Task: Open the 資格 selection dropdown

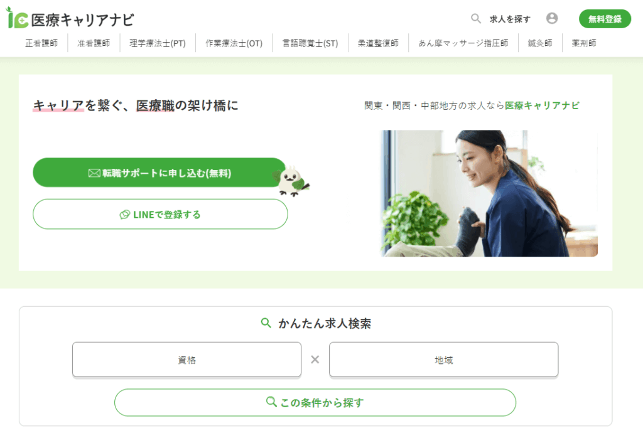Action: point(186,360)
